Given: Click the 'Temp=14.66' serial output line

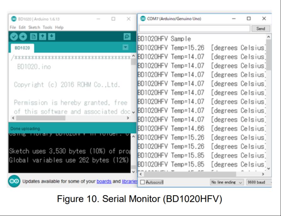Looking at the screenshot, I should 202,128.
